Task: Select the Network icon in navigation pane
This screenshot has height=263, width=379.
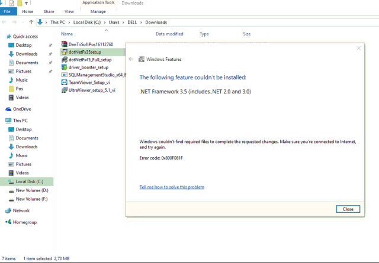Action: [8, 210]
